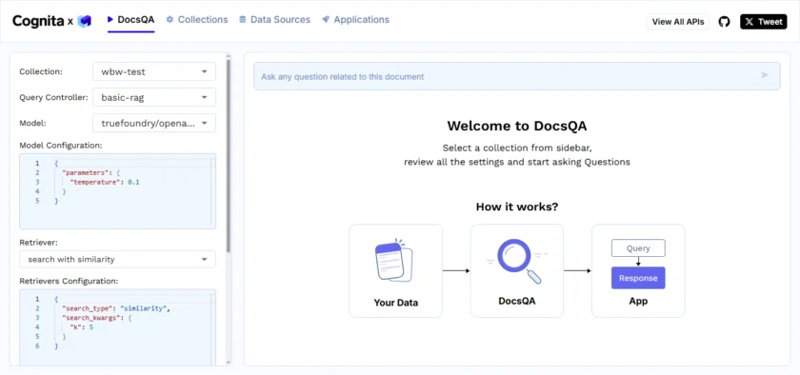Click the Cognita logo text
The image size is (800, 375).
click(x=38, y=21)
